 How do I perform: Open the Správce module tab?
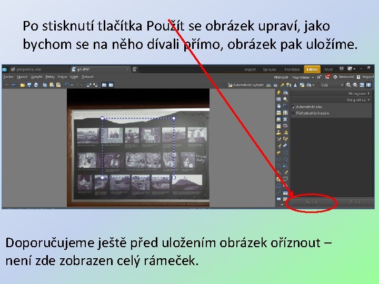[270, 69]
